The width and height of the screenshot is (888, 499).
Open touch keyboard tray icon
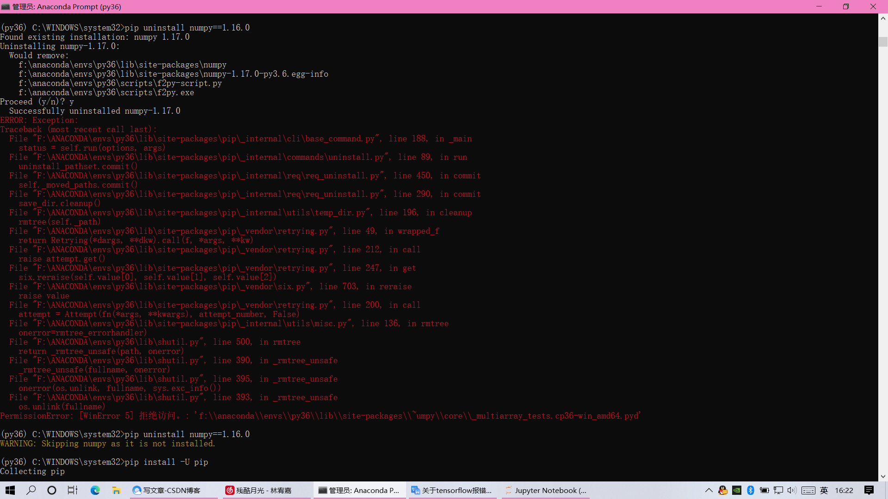click(x=808, y=490)
